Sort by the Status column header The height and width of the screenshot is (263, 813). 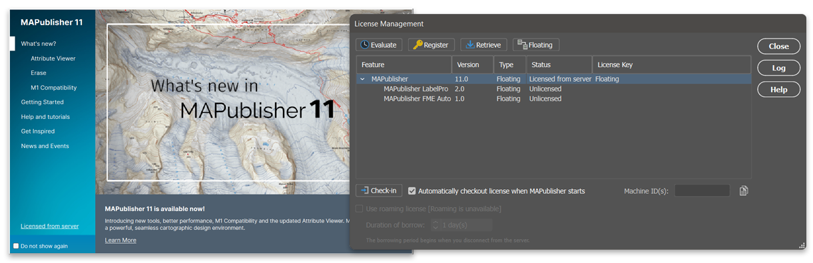click(559, 64)
